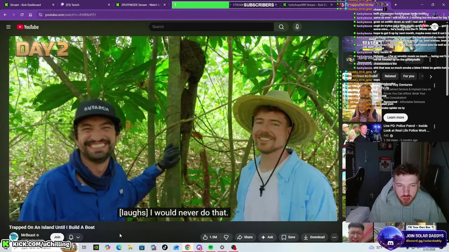Open more video actions ellipsis menu

click(x=334, y=237)
